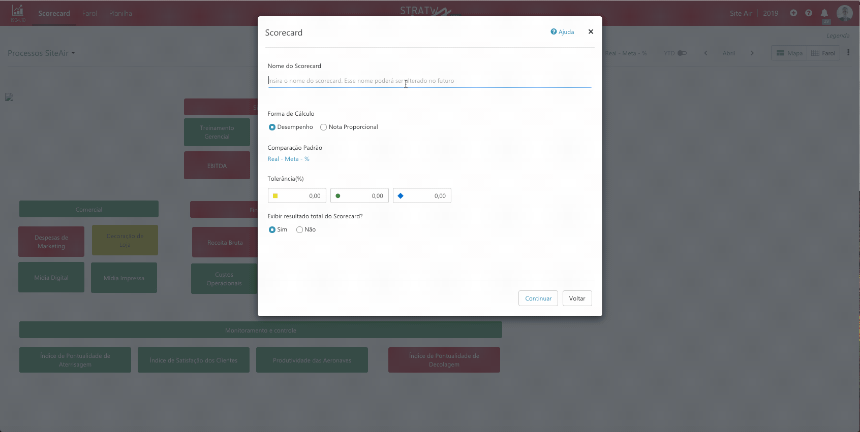Click Produtividade das Aeronaves card
This screenshot has width=860, height=432.
pyautogui.click(x=312, y=360)
